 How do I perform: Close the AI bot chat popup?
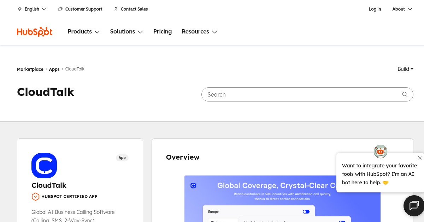[420, 158]
